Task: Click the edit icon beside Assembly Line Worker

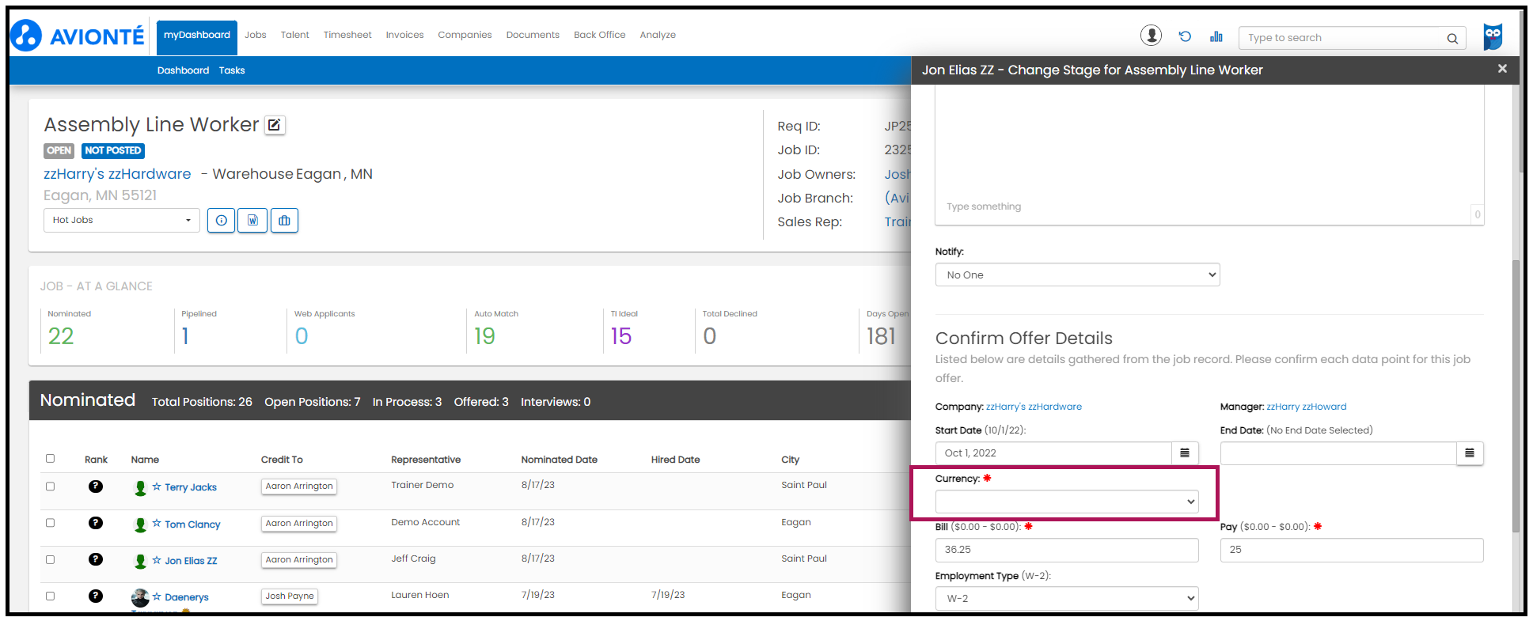Action: [x=274, y=125]
